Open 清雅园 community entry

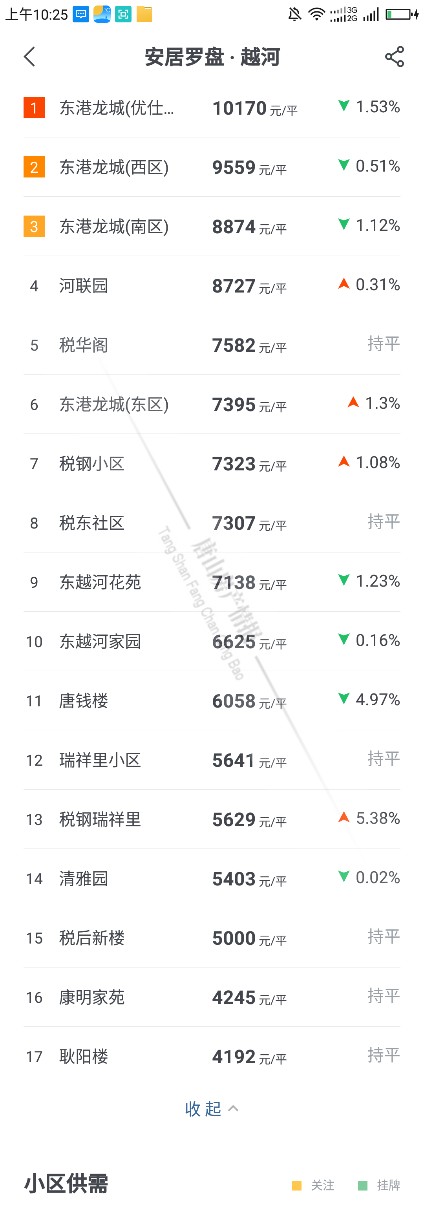point(84,878)
